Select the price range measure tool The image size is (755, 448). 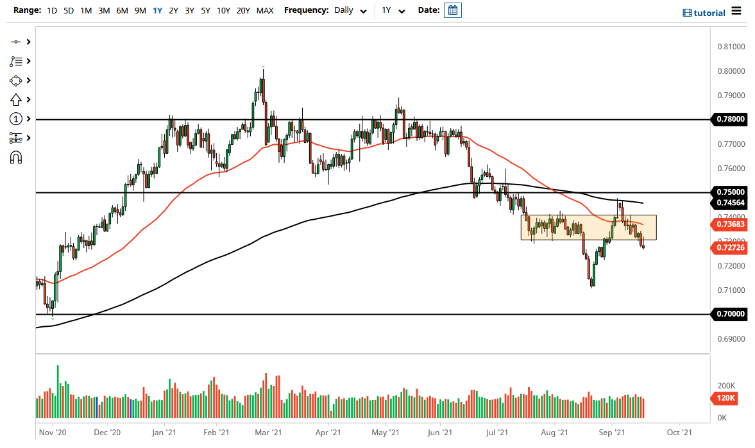point(15,138)
